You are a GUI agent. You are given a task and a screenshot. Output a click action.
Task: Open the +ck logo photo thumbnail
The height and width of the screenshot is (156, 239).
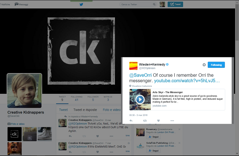(x=14, y=134)
